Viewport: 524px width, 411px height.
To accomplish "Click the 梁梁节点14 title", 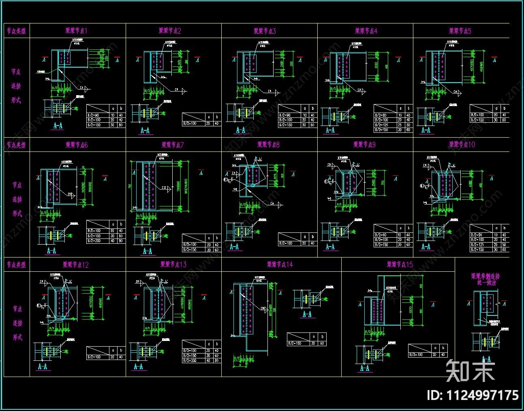I will 280,264.
